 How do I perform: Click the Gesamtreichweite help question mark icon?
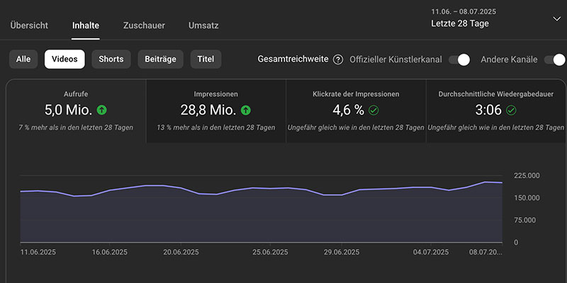pyautogui.click(x=338, y=59)
